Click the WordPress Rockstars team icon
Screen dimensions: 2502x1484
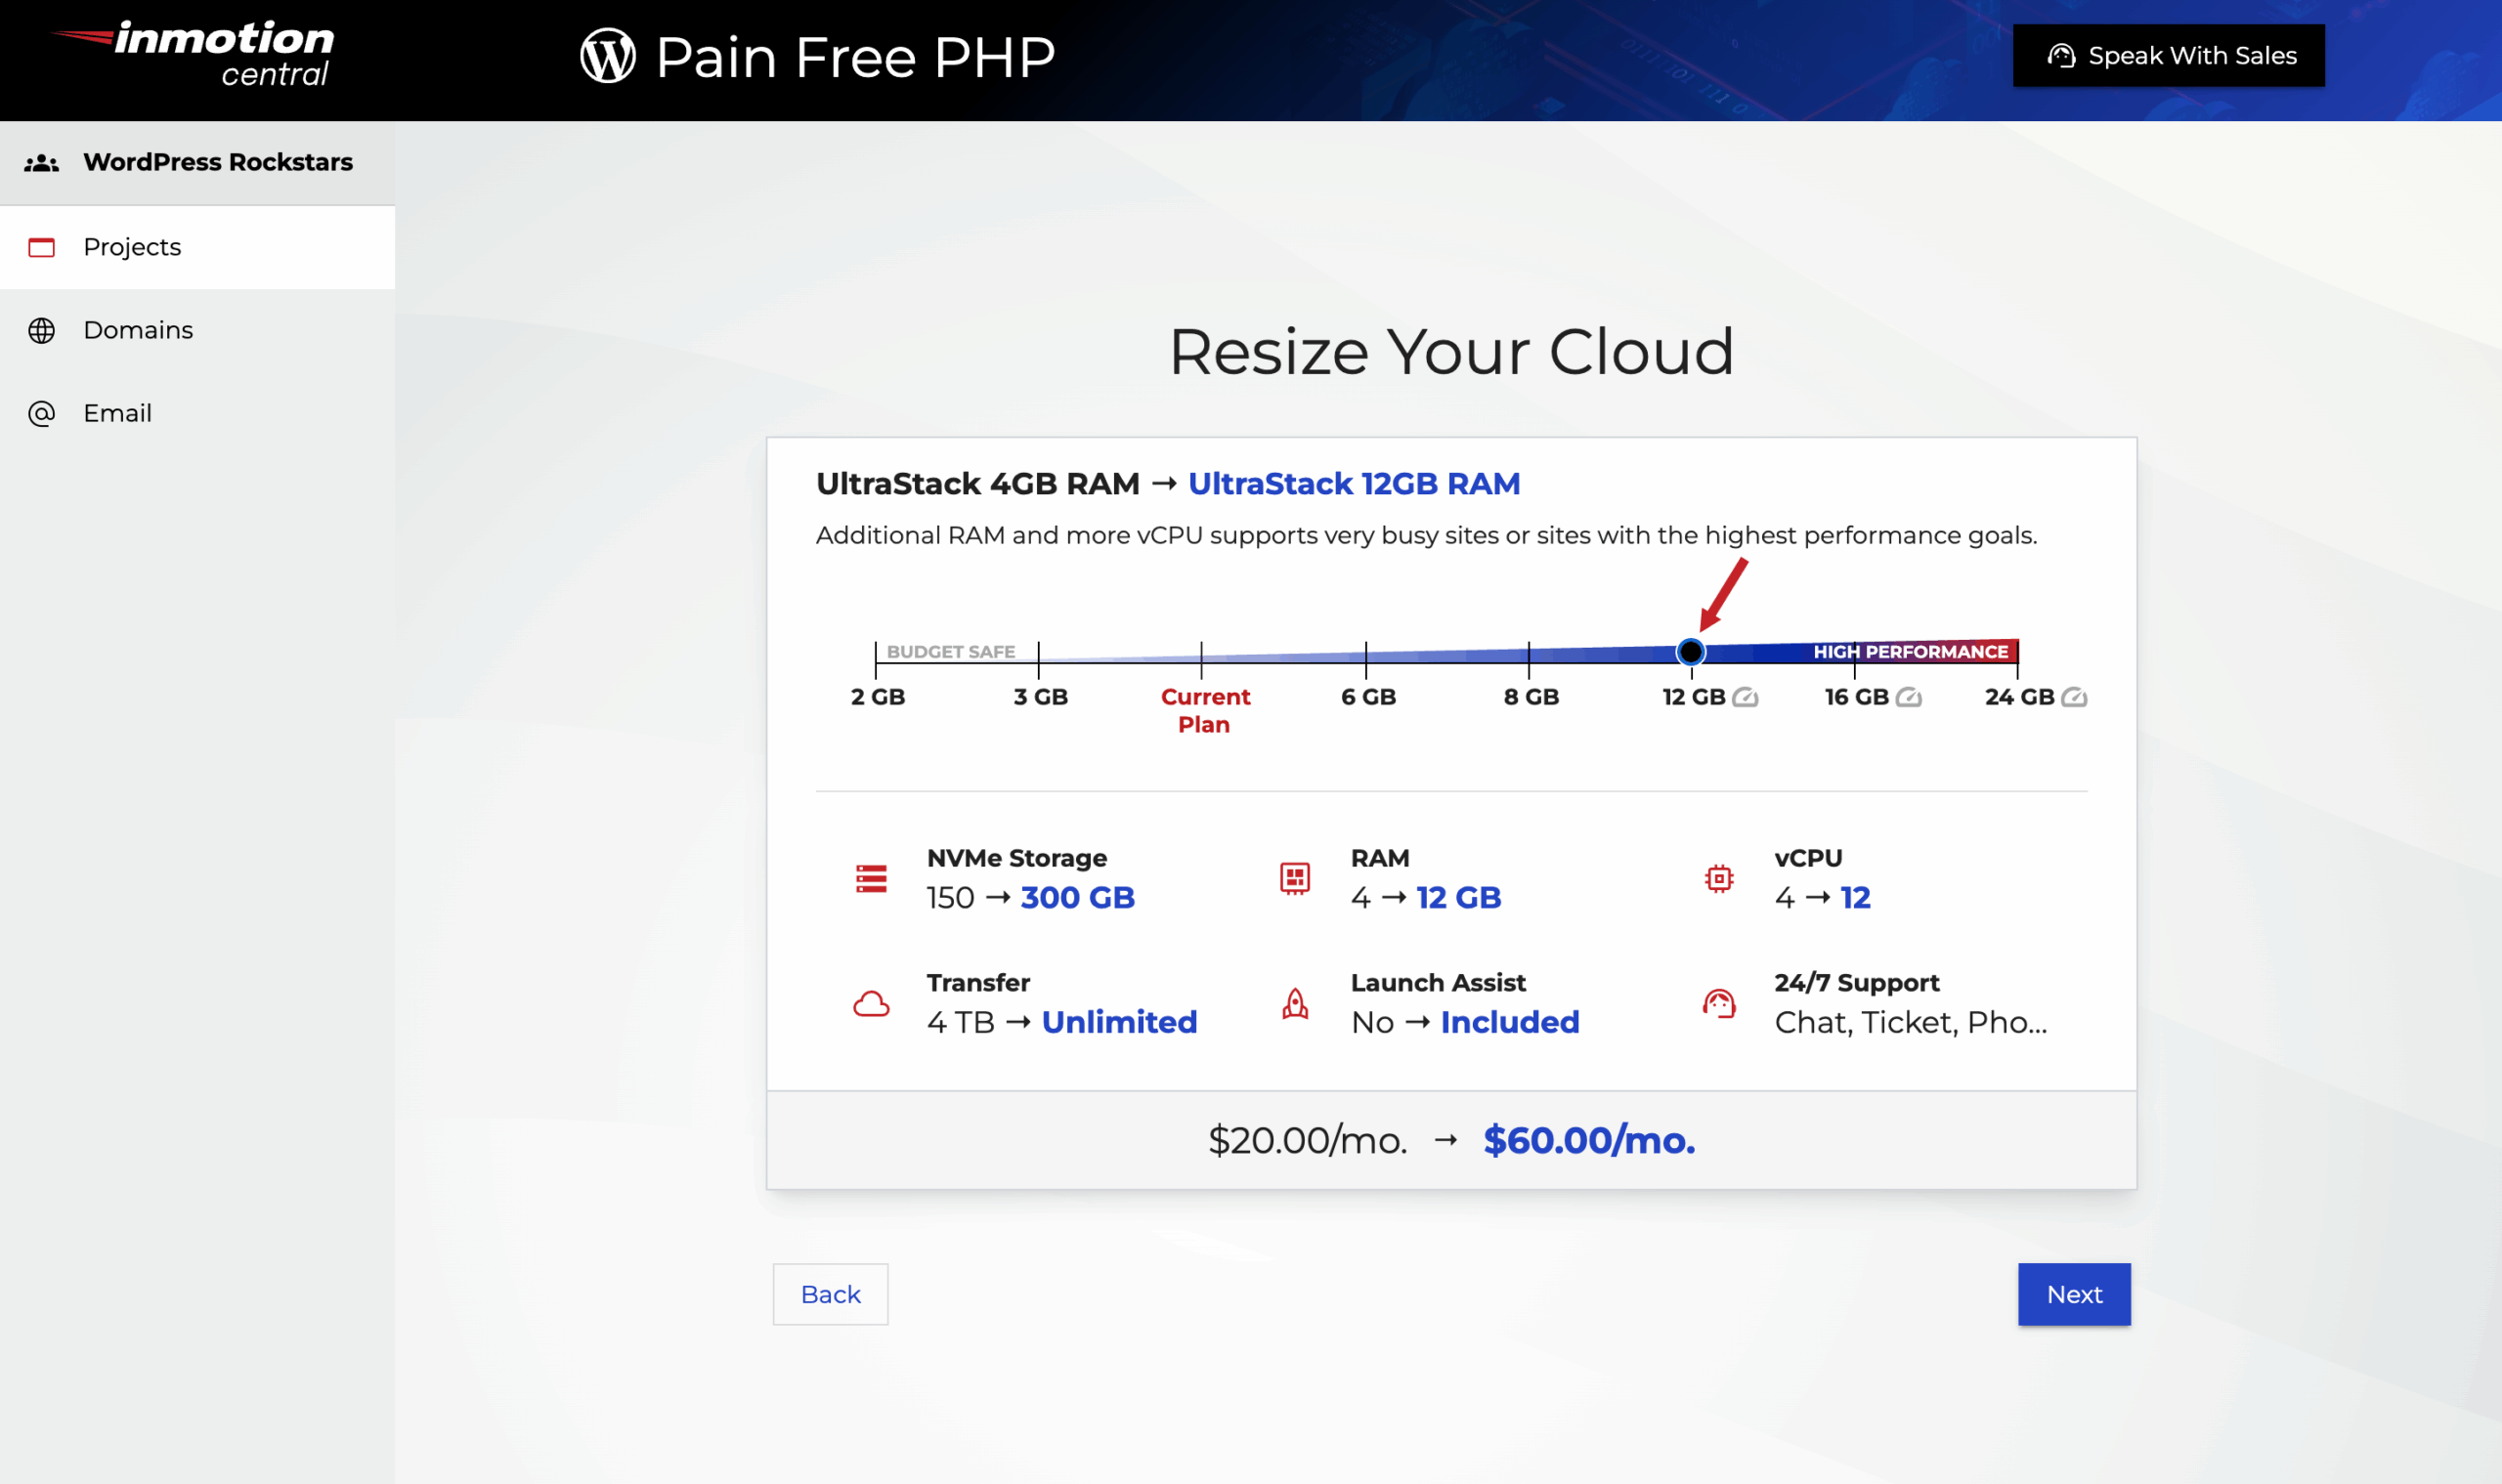click(x=42, y=161)
